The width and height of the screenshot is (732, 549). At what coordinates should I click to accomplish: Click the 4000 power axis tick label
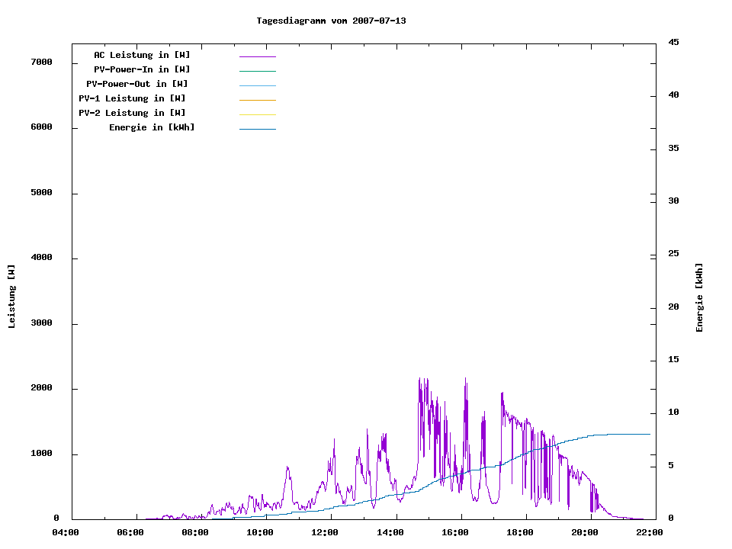[41, 258]
